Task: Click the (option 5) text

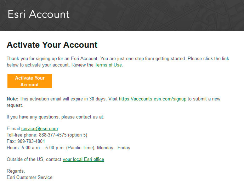Action: point(78,135)
